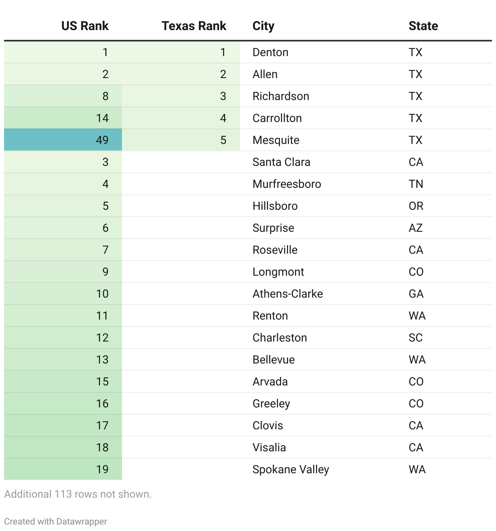Select the OR state cell for Hillsboro

(416, 206)
